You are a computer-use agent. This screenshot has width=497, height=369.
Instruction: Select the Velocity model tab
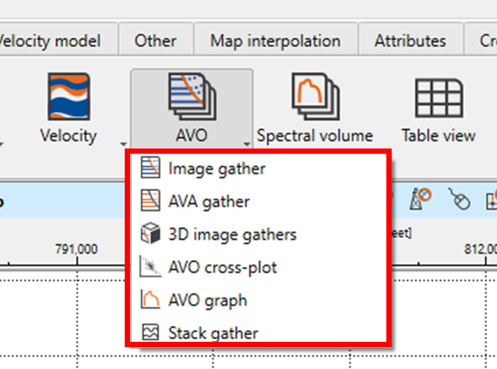click(51, 40)
